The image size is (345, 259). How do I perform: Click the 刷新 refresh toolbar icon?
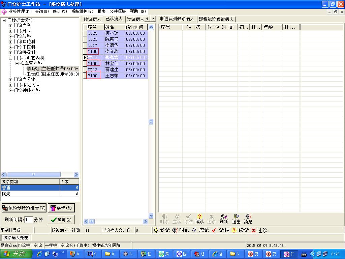(224, 219)
